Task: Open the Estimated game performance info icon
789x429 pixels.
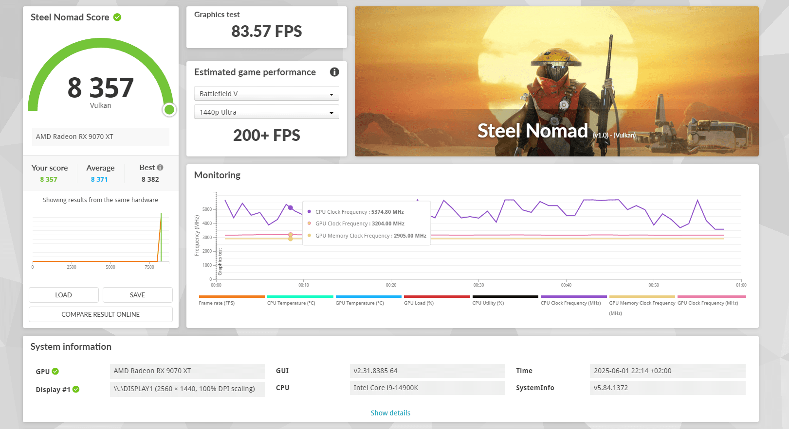Action: (334, 72)
